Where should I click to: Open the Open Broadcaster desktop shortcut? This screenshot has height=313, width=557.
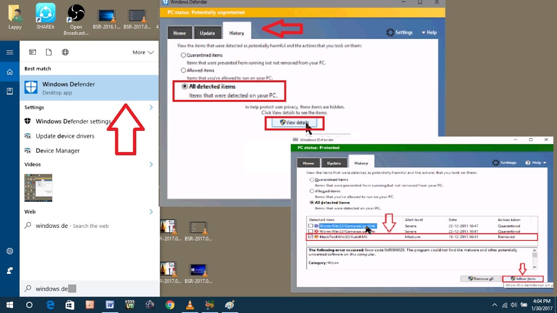(x=76, y=19)
